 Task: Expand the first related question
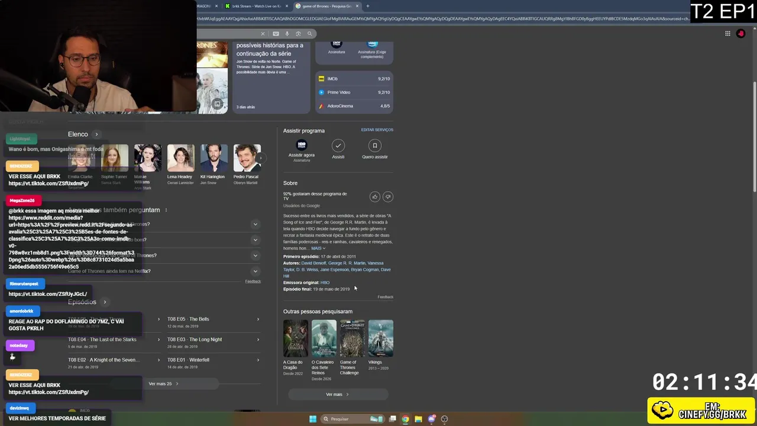[x=255, y=224]
